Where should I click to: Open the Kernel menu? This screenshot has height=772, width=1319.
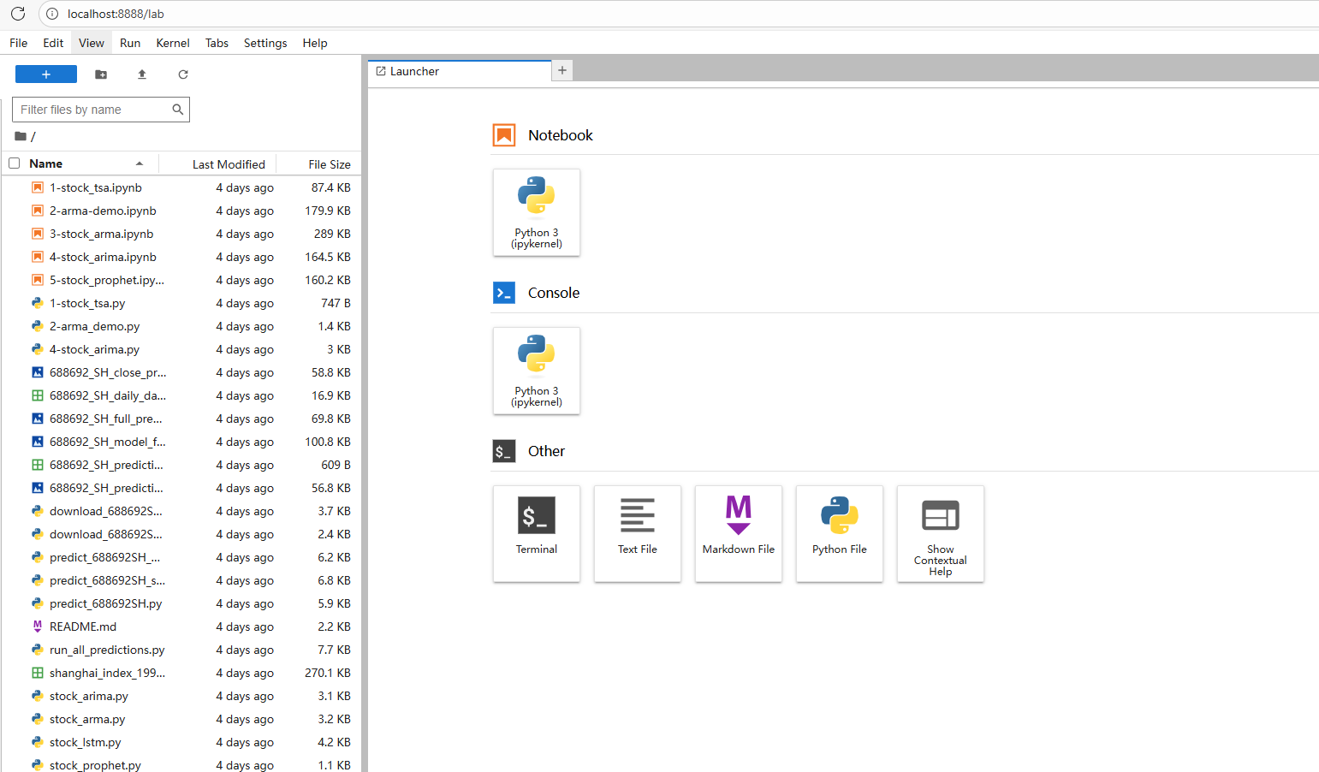173,43
